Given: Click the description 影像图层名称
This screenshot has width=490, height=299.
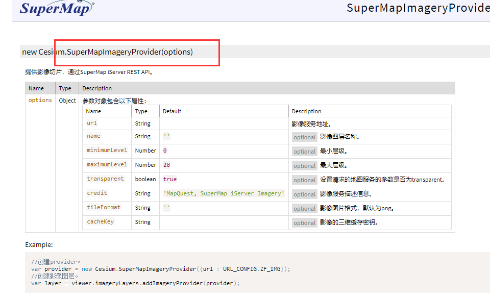Looking at the screenshot, I should click(340, 137).
